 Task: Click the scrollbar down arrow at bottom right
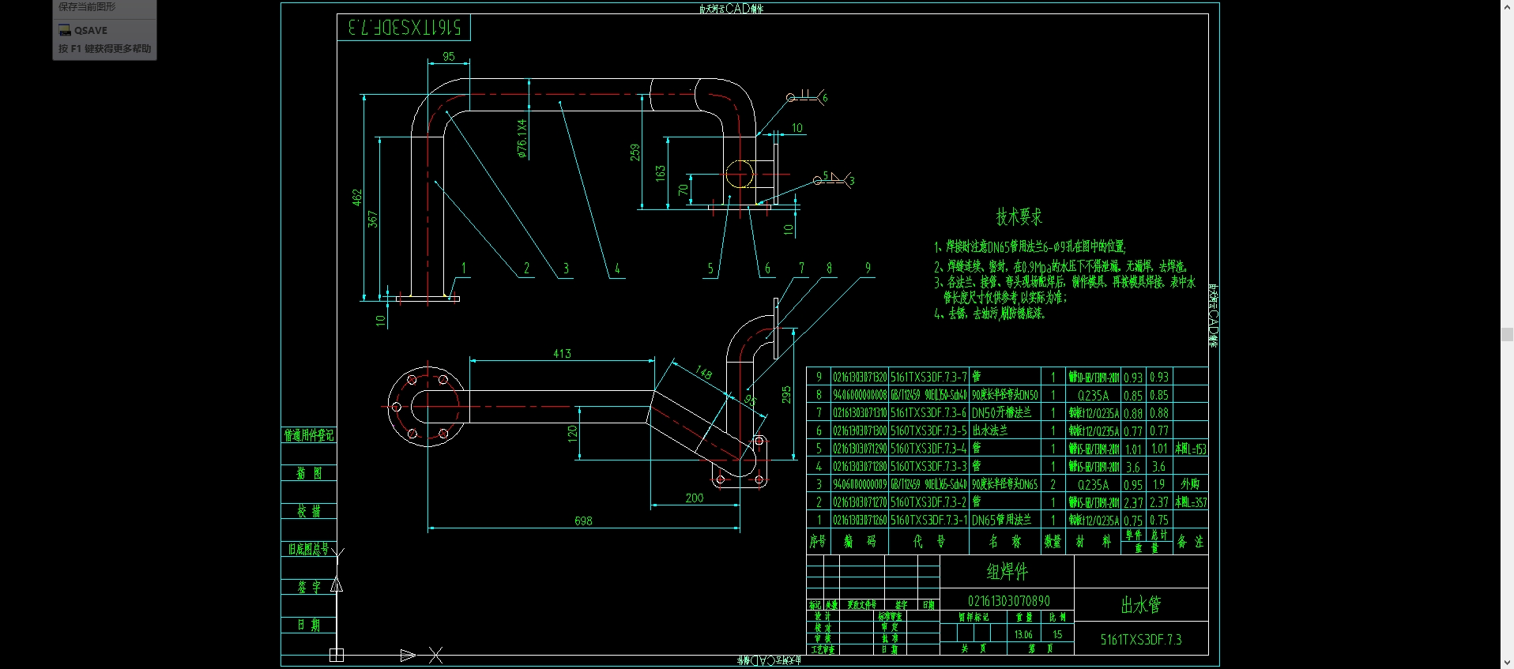[1507, 663]
